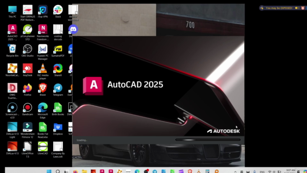Click the loading progress bar
The height and width of the screenshot is (173, 307).
[208, 140]
